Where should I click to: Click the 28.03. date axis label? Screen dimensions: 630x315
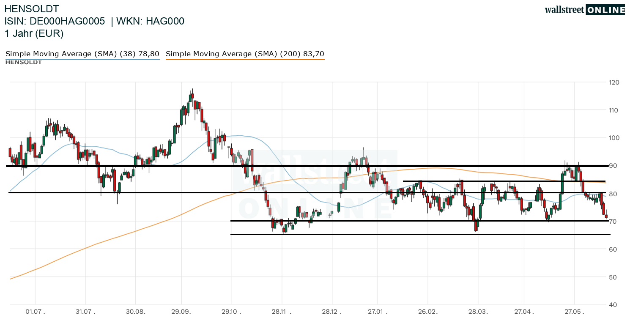pyautogui.click(x=479, y=312)
